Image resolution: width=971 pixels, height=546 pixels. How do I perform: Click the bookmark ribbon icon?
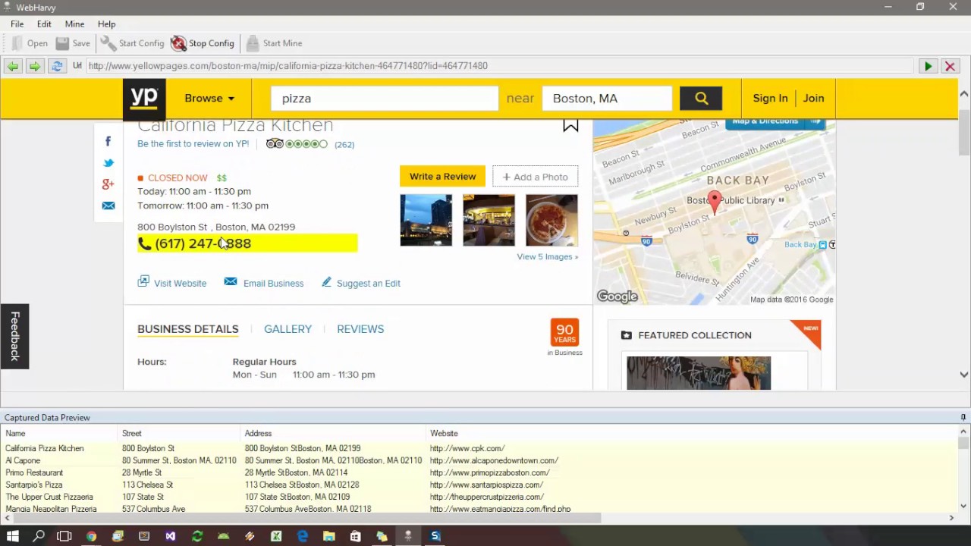570,126
